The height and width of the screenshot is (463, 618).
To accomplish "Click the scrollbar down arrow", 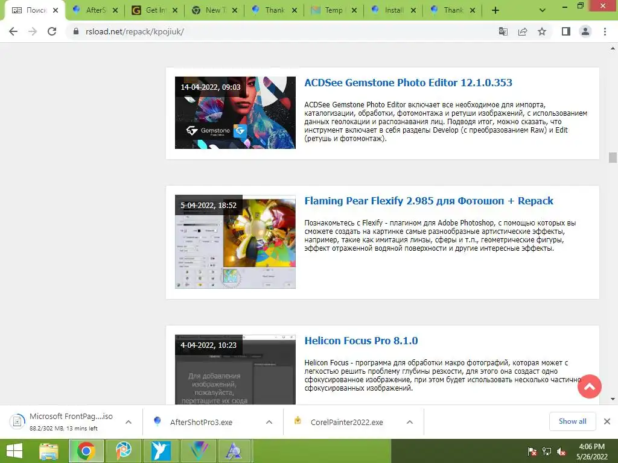I will [x=613, y=399].
